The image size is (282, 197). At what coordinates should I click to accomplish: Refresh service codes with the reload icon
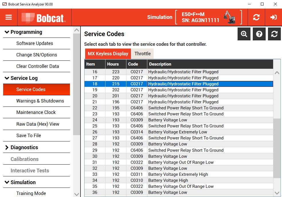(x=274, y=34)
